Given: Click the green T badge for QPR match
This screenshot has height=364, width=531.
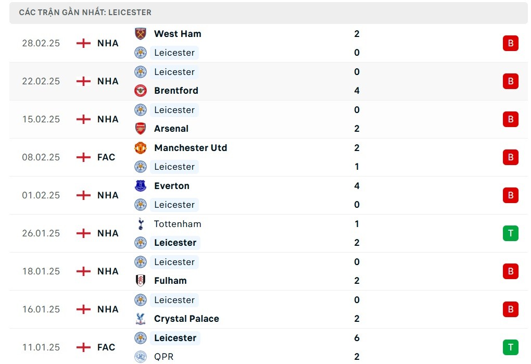Looking at the screenshot, I should coord(510,347).
